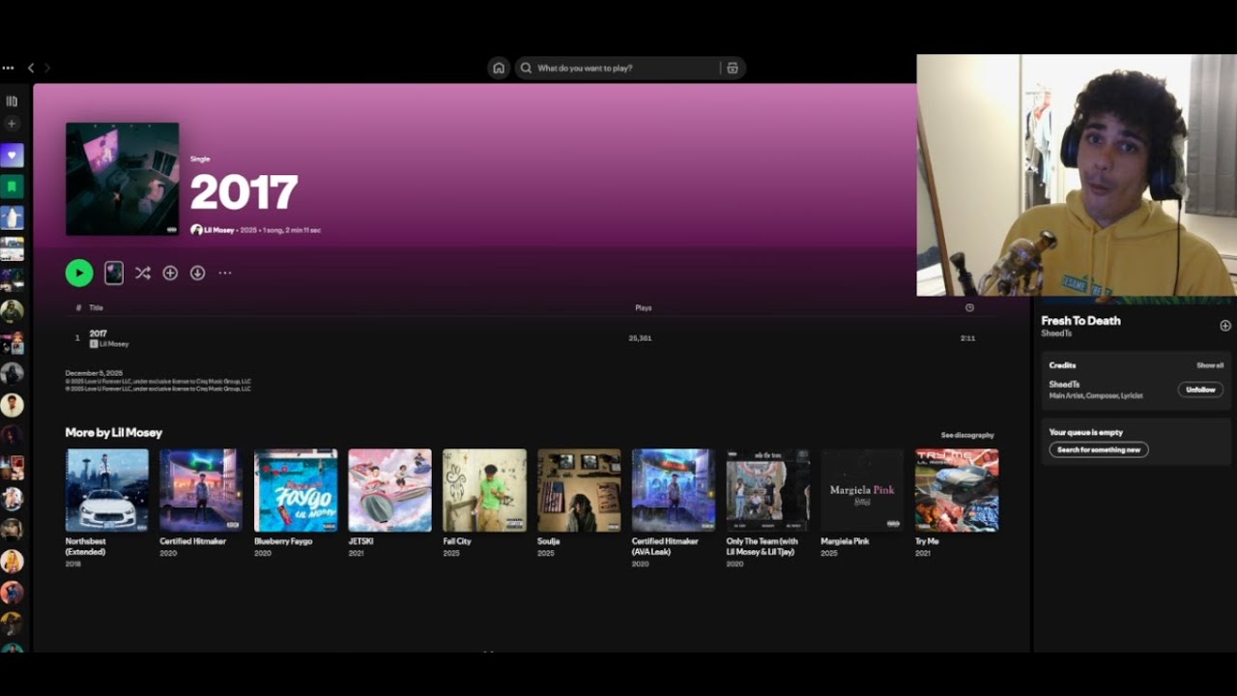Click the Plays column header
Image resolution: width=1237 pixels, height=696 pixels.
643,307
